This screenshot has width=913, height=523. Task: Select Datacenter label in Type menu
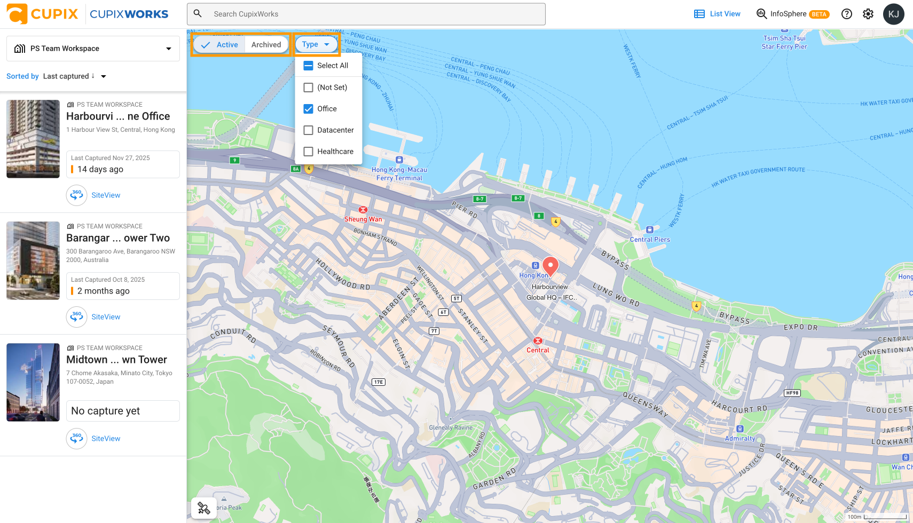pos(335,130)
